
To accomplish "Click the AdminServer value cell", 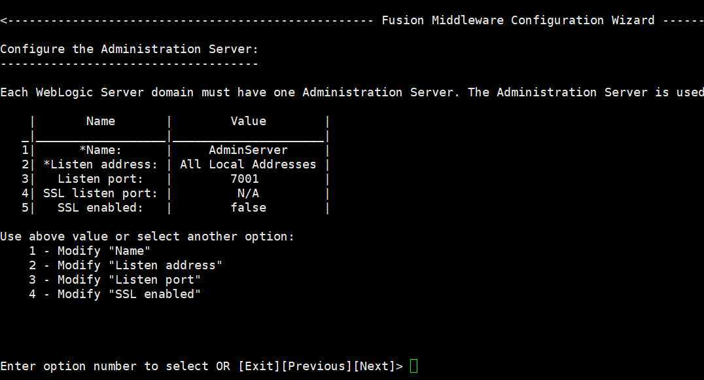I will pos(248,150).
